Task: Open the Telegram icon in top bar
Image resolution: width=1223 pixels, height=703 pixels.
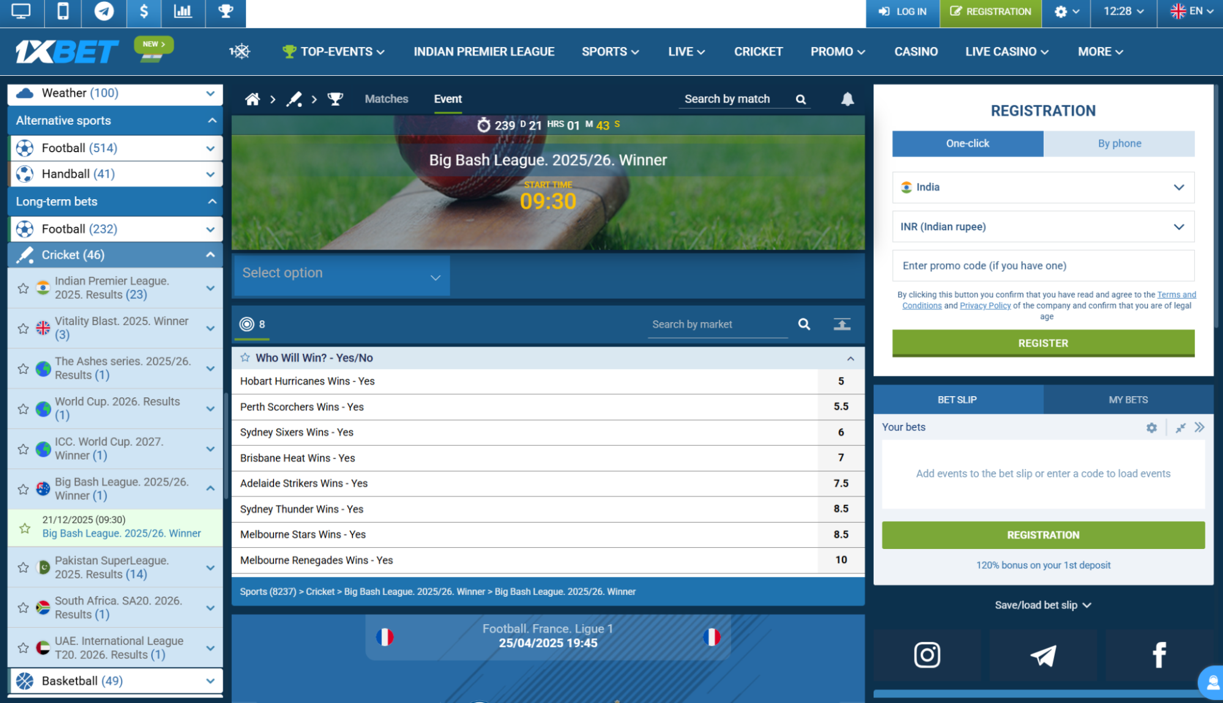Action: tap(104, 12)
